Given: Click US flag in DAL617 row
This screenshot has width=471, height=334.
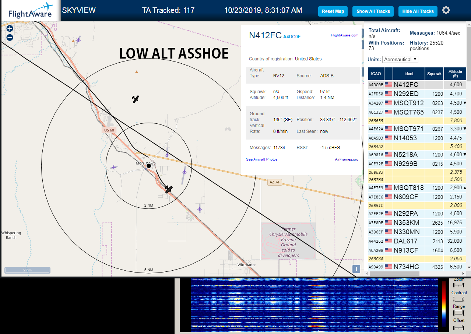Looking at the screenshot, I should coord(388,241).
